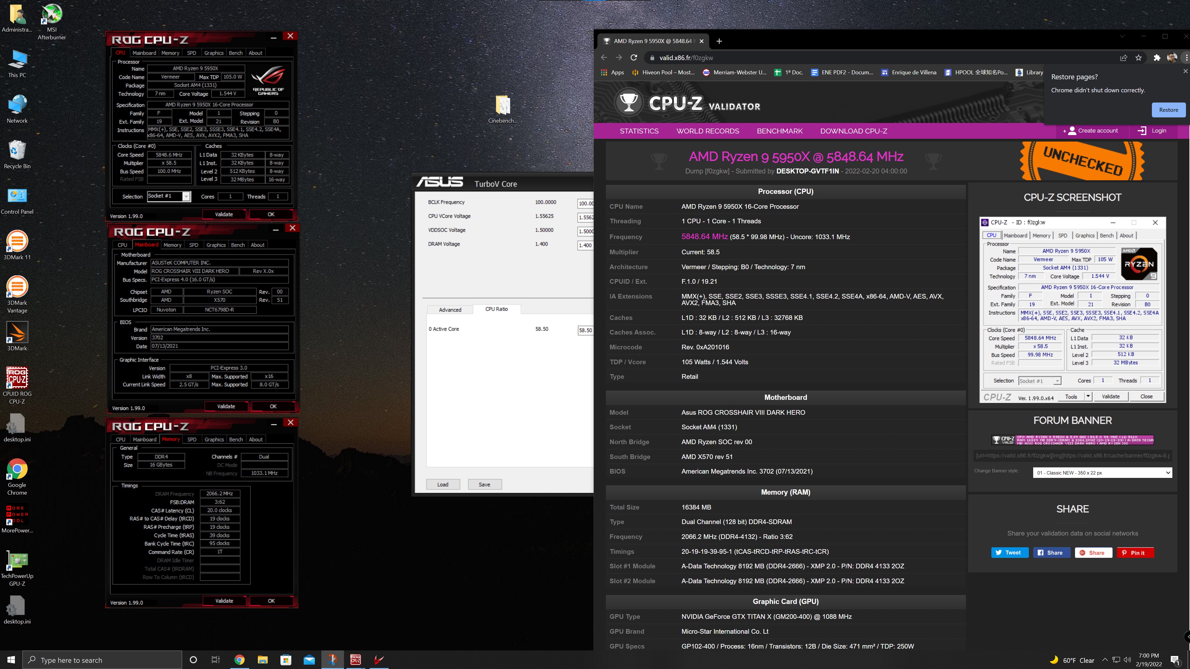Bookmark this page with star icon
This screenshot has height=669, width=1190.
(1138, 58)
